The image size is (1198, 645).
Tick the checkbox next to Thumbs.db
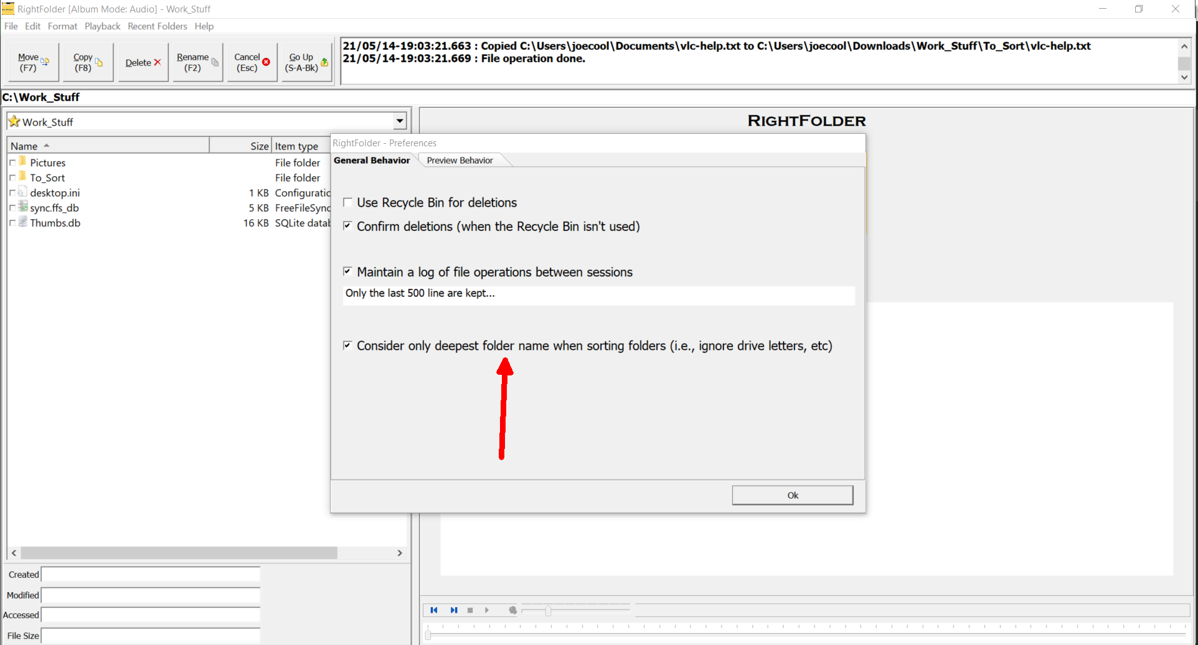point(12,223)
